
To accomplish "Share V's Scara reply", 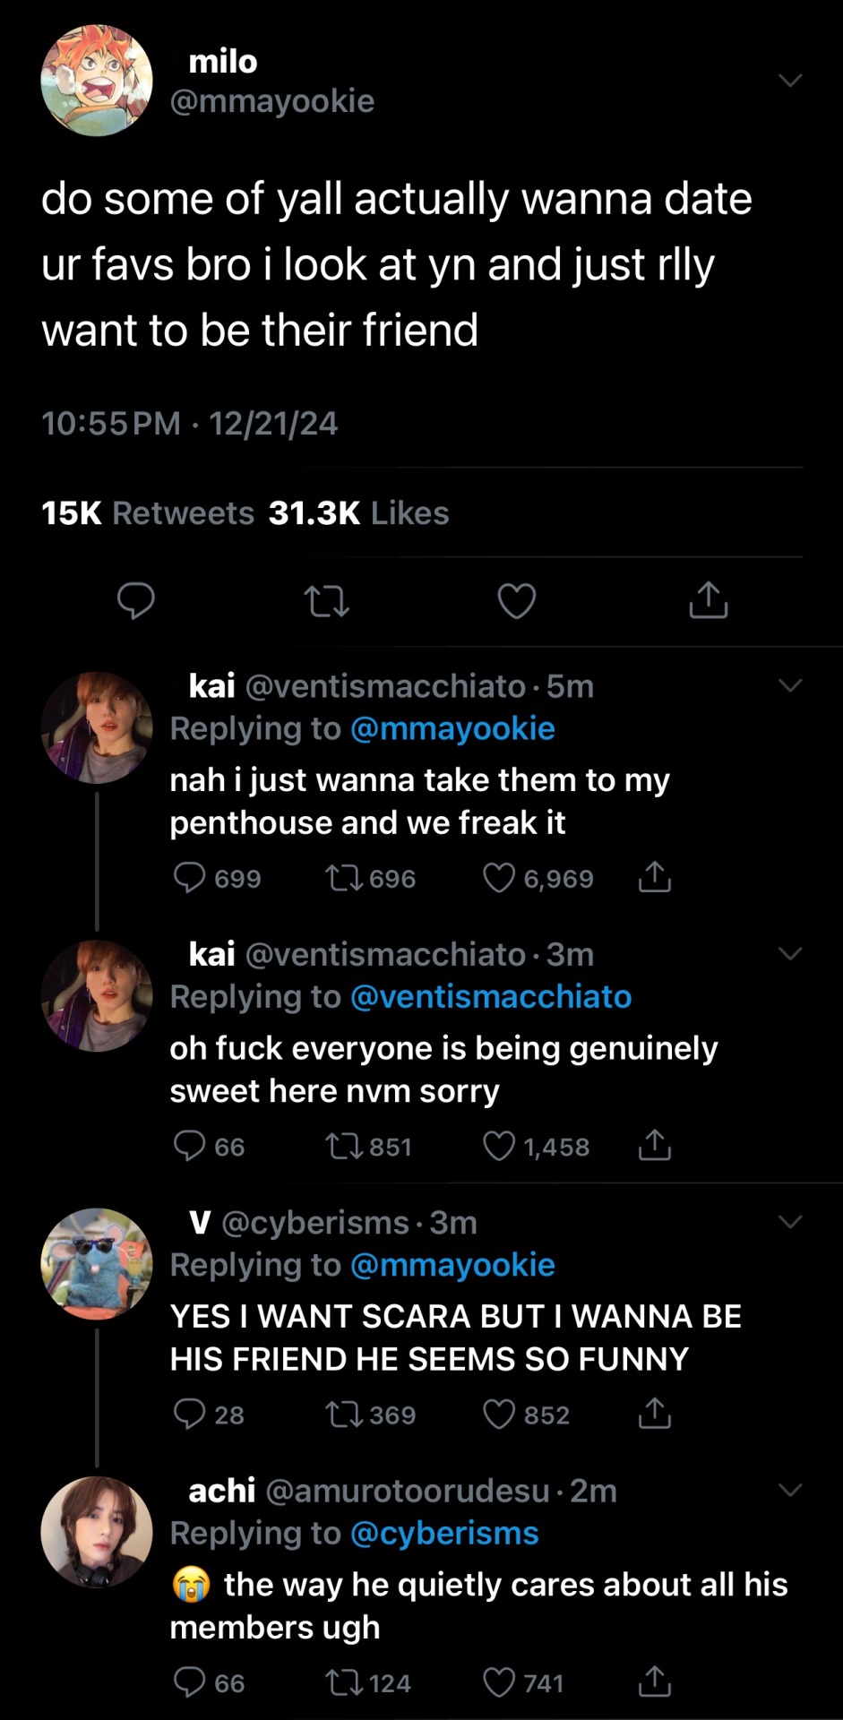I will 655,1414.
